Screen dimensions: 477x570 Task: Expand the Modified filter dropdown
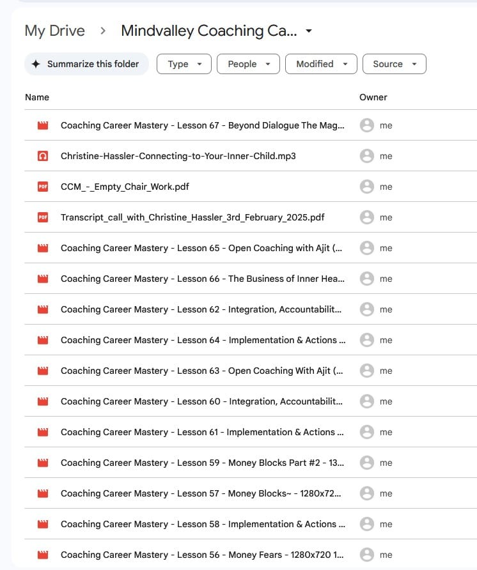point(321,64)
